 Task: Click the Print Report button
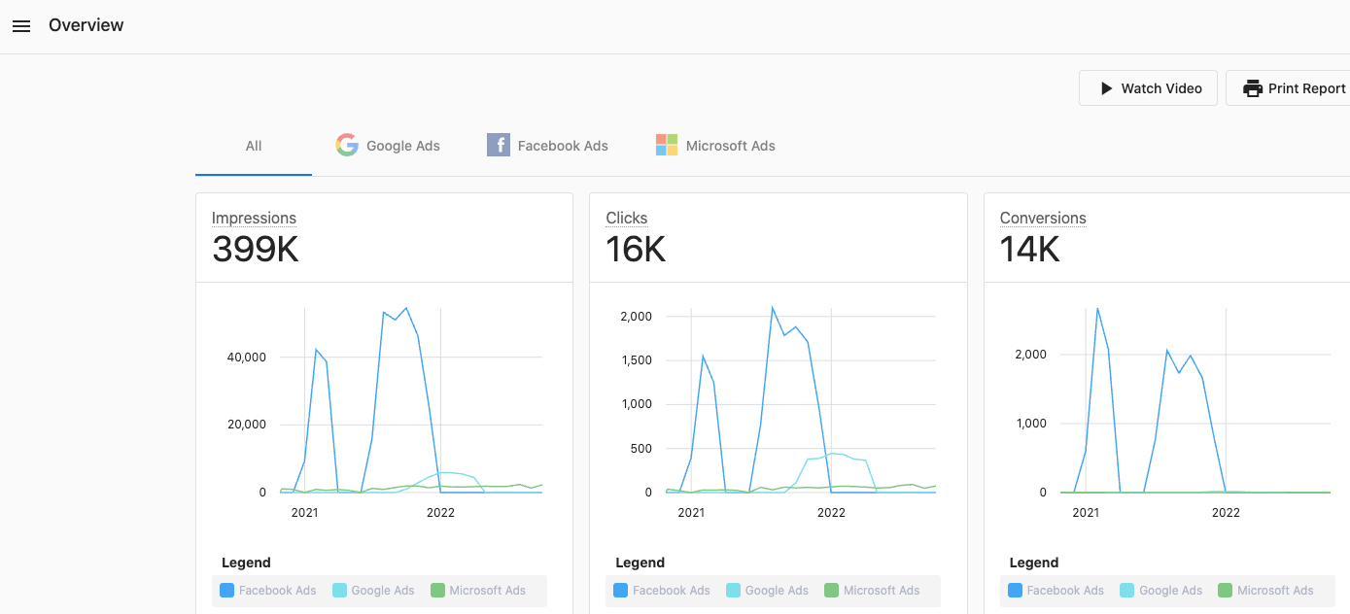1295,87
